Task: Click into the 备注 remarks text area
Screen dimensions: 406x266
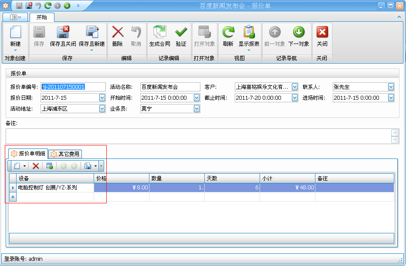Action: 198,136
